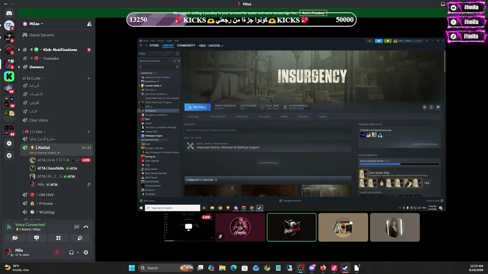The width and height of the screenshot is (488, 274).
Task: Click Add a Server plus icon
Action: [9, 143]
